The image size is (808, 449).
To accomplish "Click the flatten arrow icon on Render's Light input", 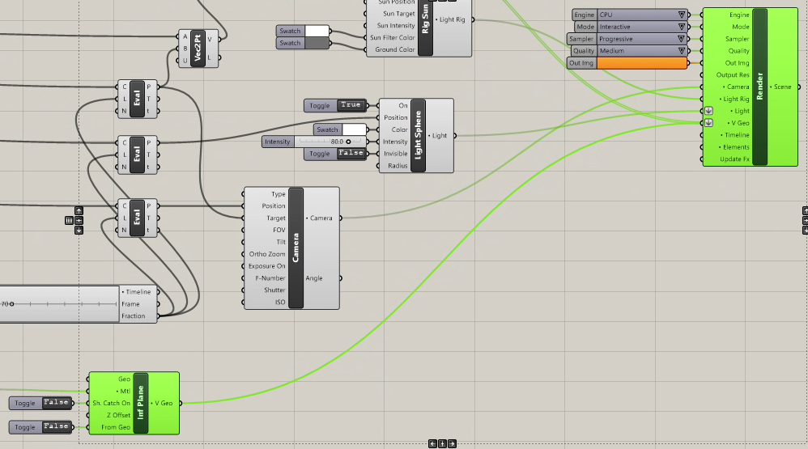I will (708, 111).
